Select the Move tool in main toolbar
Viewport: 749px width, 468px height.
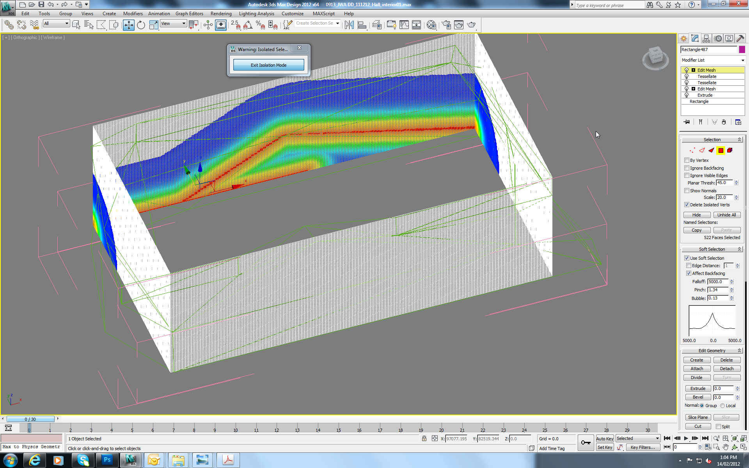(128, 25)
